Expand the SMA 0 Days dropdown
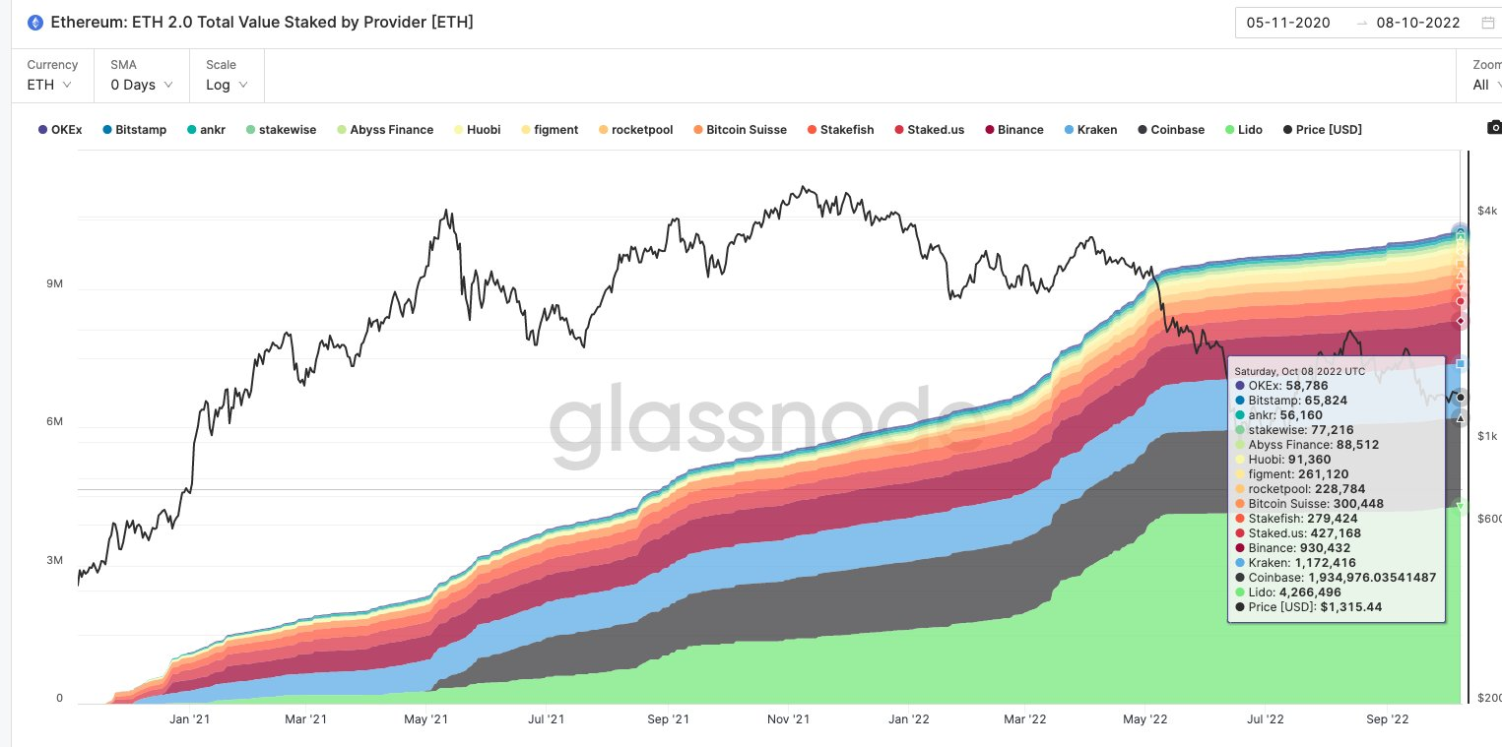 click(142, 76)
